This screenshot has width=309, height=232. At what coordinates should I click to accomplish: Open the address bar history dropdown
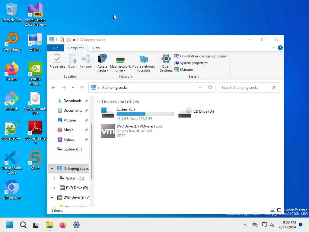point(200,87)
